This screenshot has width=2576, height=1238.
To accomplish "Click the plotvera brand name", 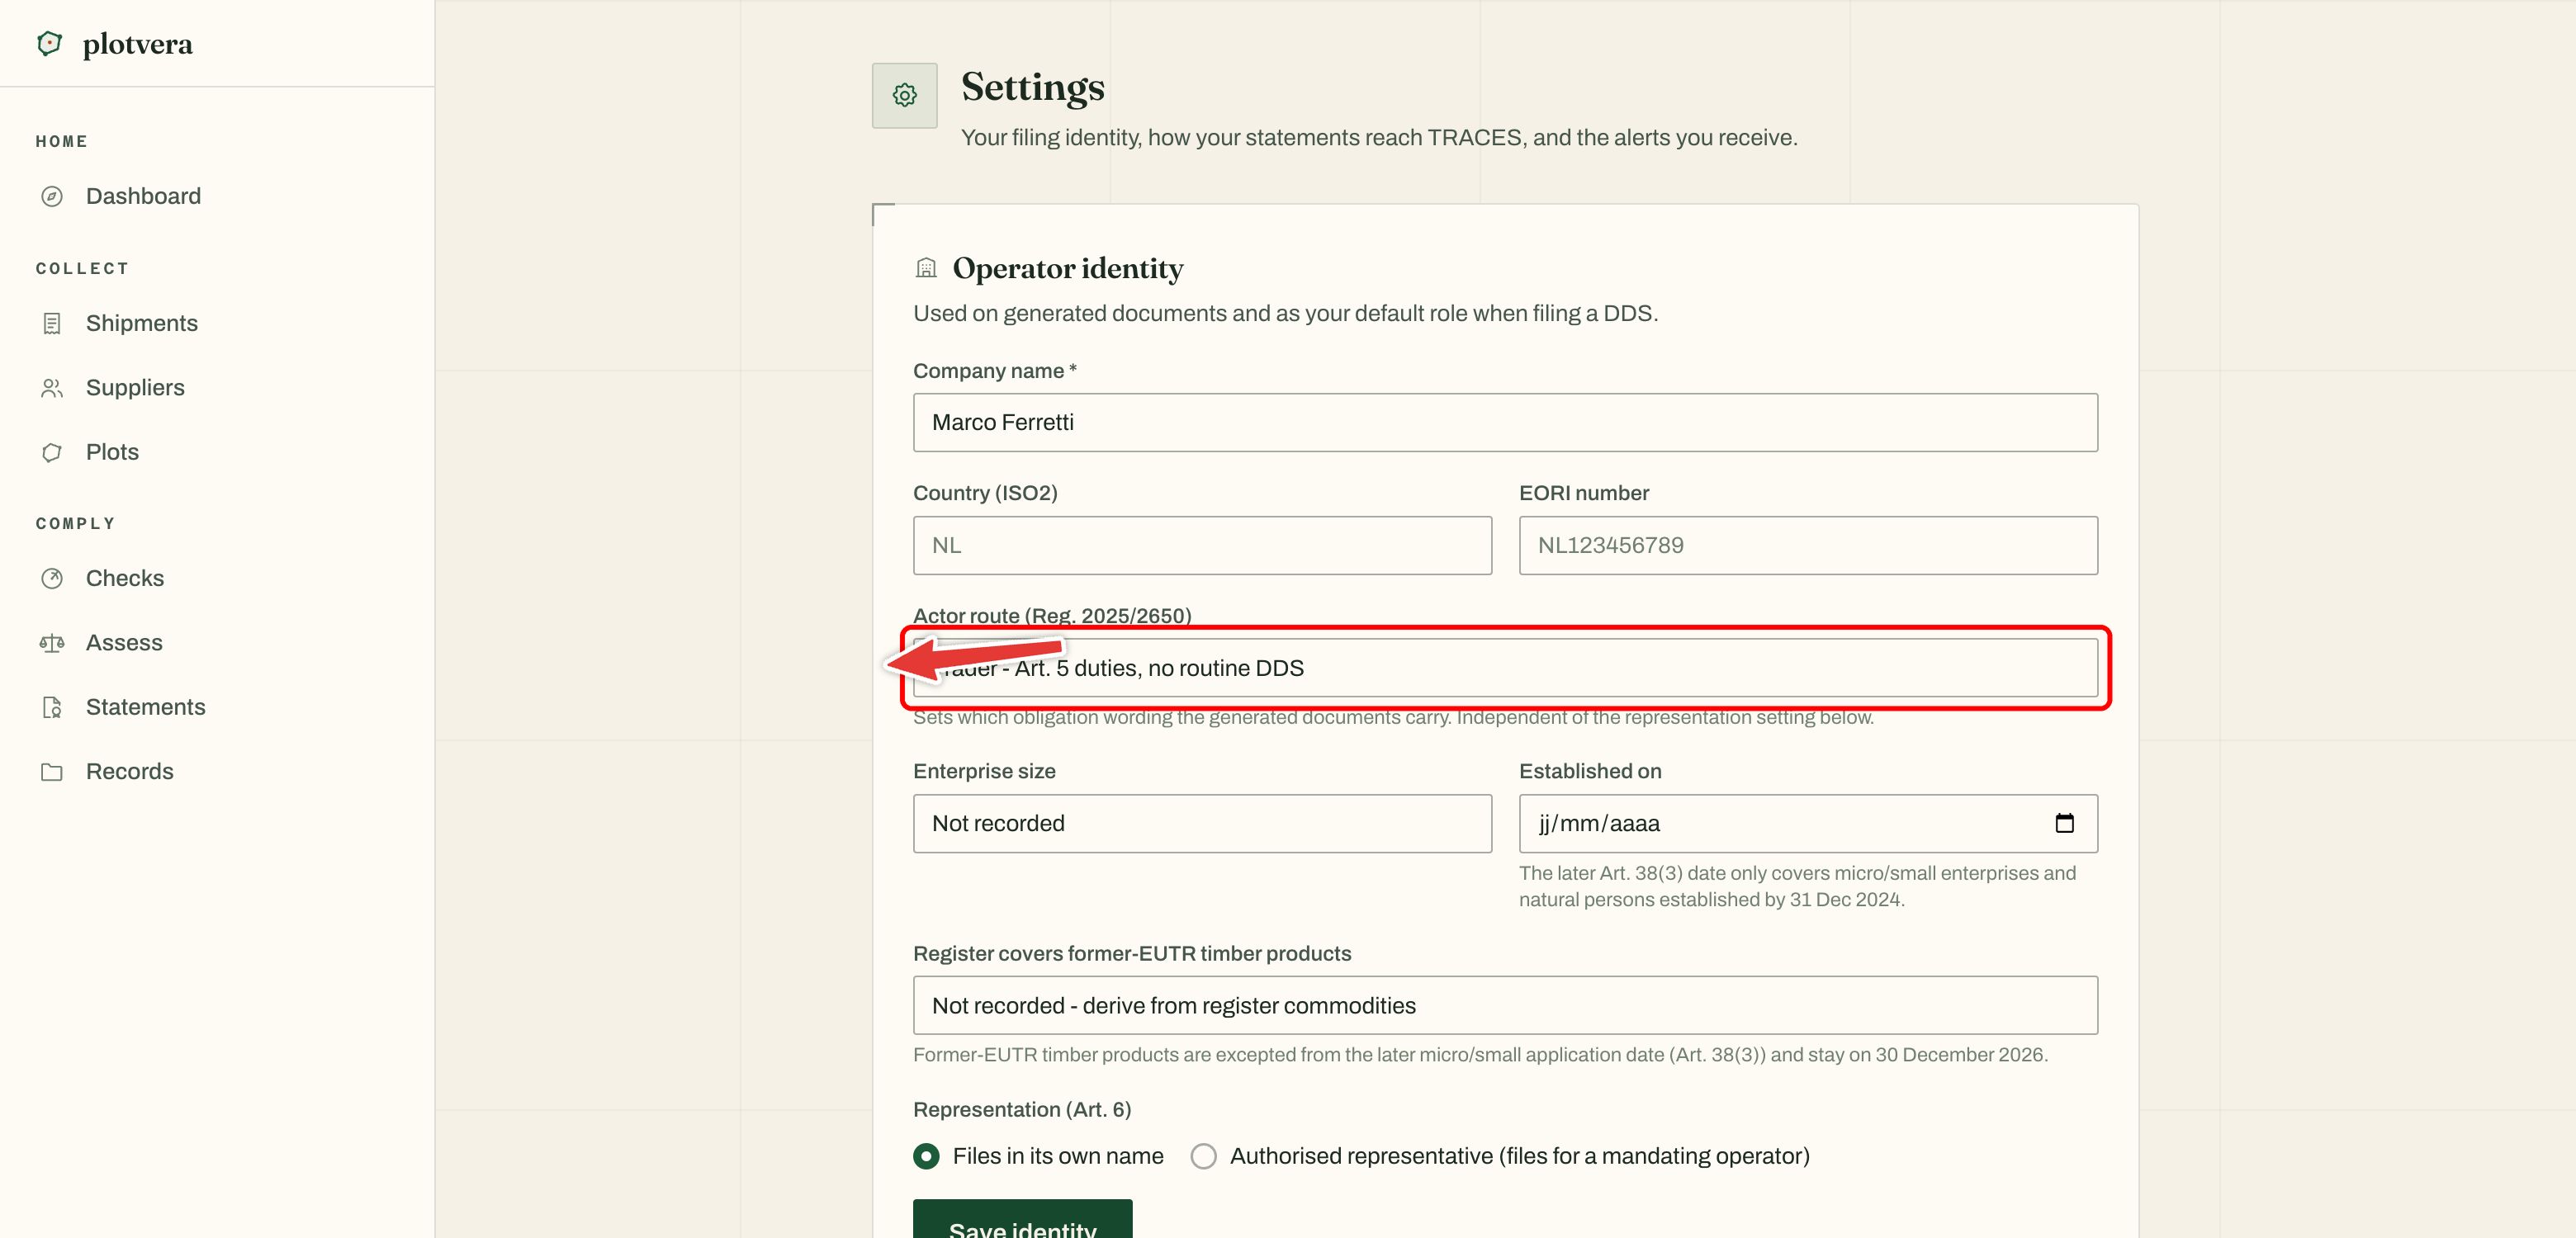I will click(x=138, y=44).
